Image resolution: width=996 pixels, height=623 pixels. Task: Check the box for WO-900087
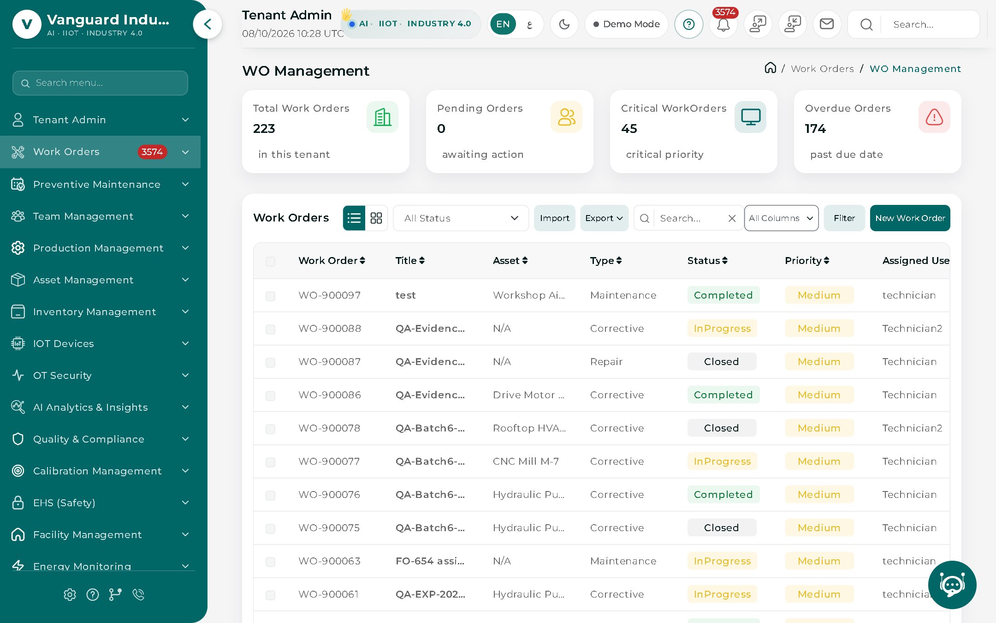pos(270,362)
